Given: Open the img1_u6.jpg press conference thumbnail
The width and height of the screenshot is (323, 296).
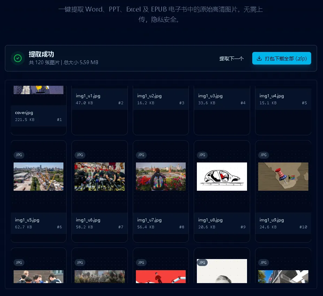Looking at the screenshot, I should (x=100, y=176).
